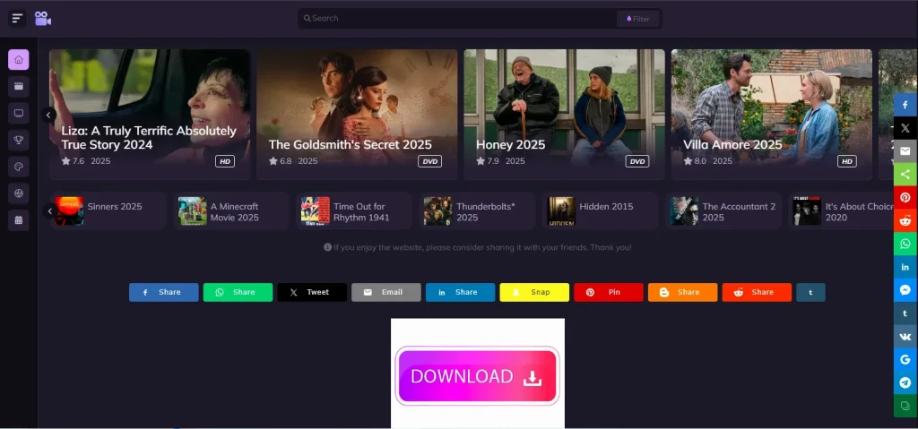Click HD badge on Villa Amore
This screenshot has height=429, width=918.
coord(846,161)
